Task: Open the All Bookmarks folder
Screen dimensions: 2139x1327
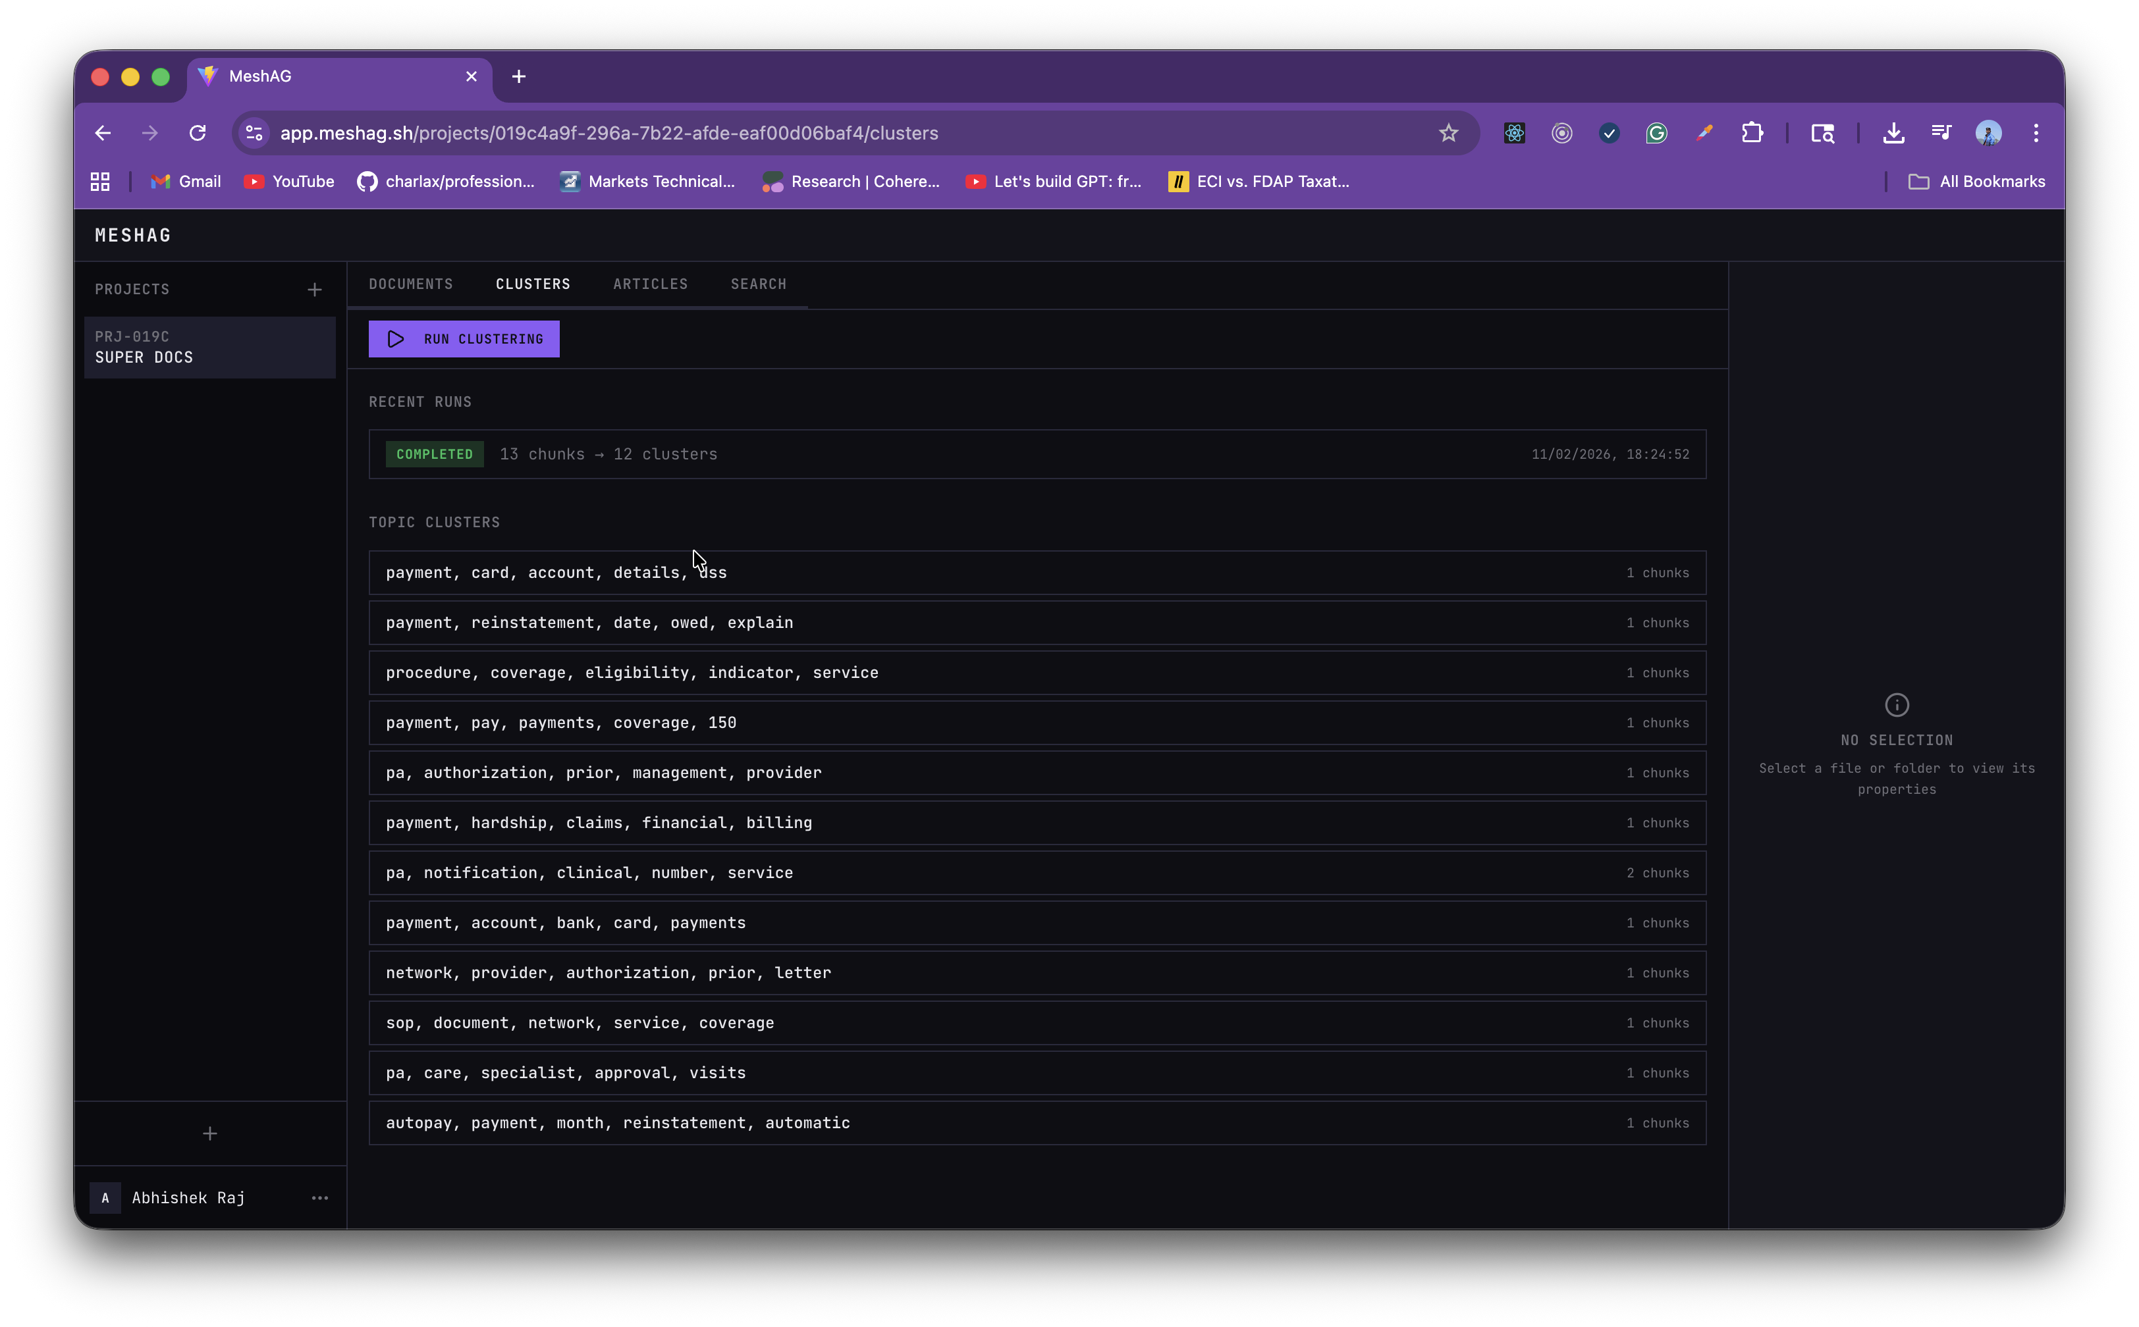Action: click(1976, 182)
